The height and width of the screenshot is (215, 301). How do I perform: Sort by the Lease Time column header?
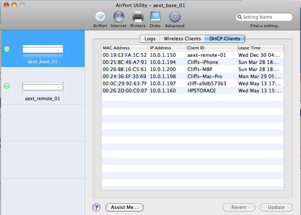pyautogui.click(x=260, y=48)
